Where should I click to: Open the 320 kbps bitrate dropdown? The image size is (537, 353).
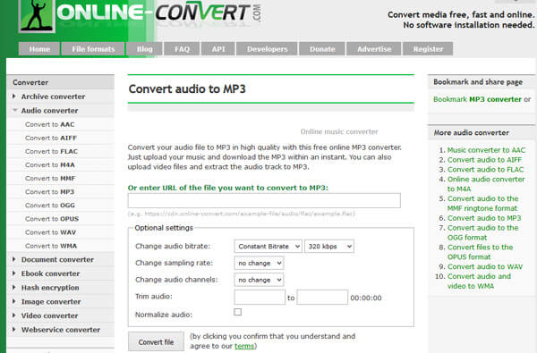tap(329, 247)
